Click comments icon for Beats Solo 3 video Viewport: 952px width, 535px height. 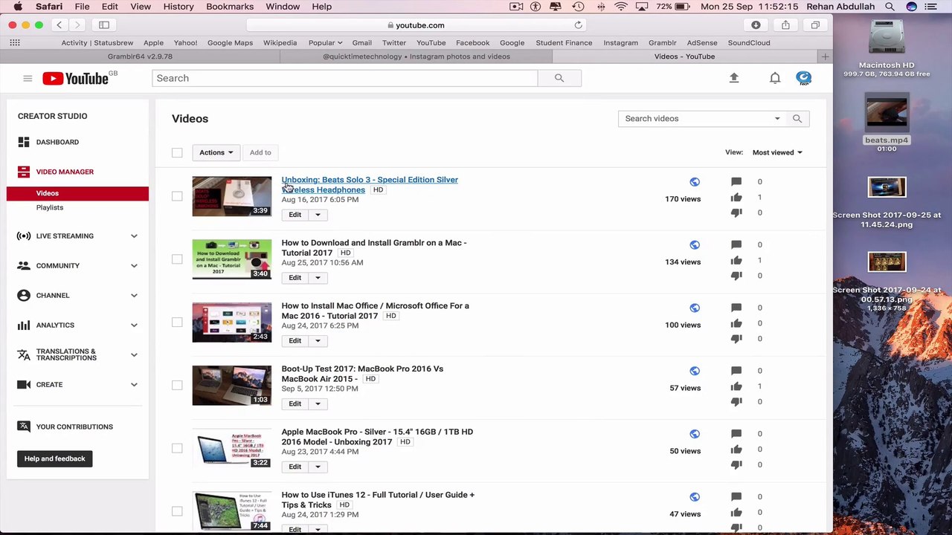click(736, 181)
